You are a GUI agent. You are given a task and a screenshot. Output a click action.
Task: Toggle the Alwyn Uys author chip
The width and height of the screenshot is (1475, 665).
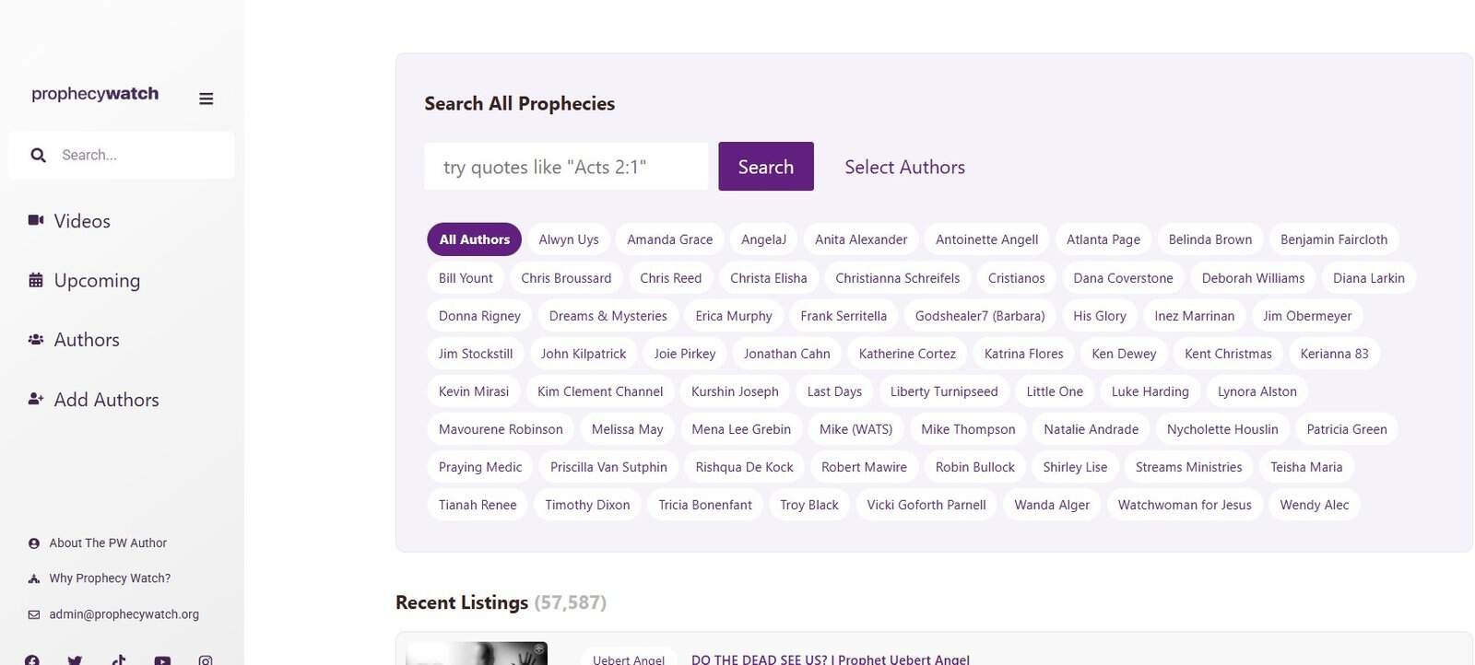pyautogui.click(x=569, y=239)
